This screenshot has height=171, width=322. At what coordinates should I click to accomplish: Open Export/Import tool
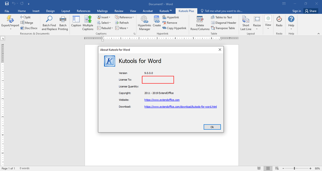pyautogui.click(x=10, y=23)
